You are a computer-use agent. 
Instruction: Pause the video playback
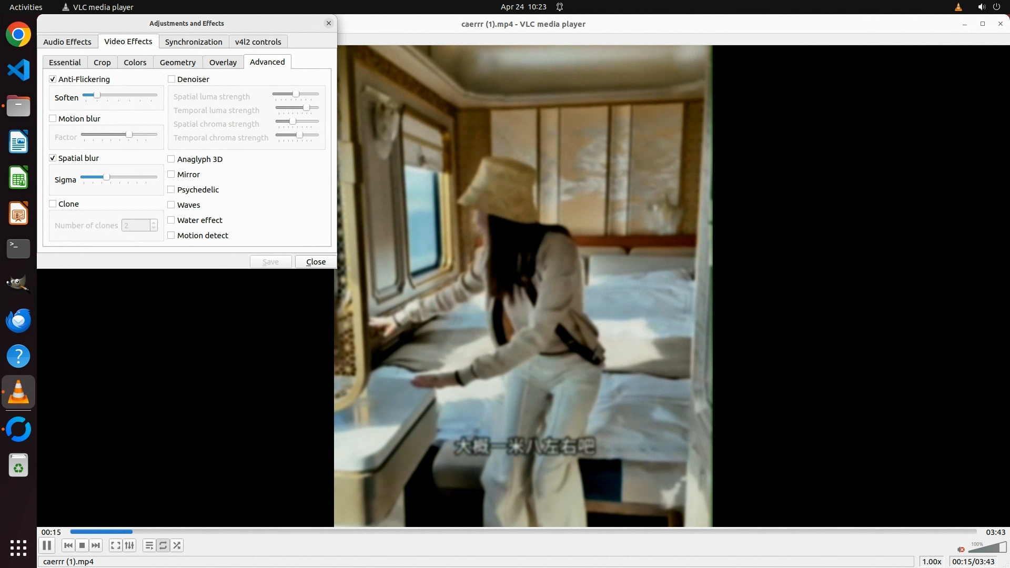47,545
